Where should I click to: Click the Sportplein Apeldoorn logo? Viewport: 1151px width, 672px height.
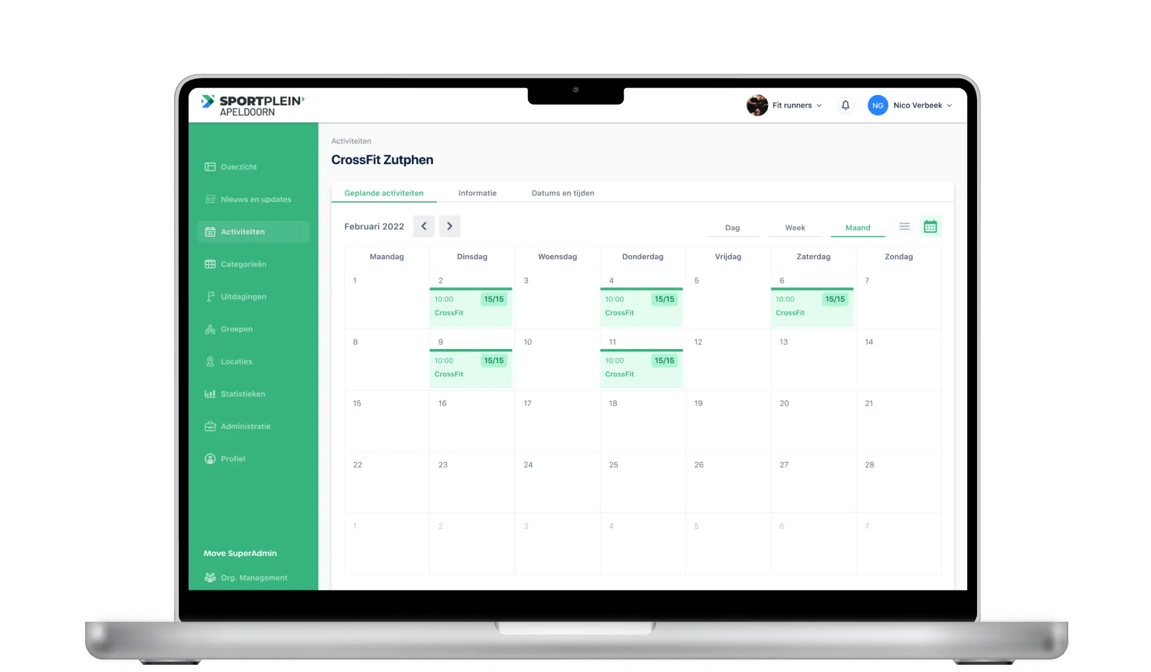[x=252, y=105]
